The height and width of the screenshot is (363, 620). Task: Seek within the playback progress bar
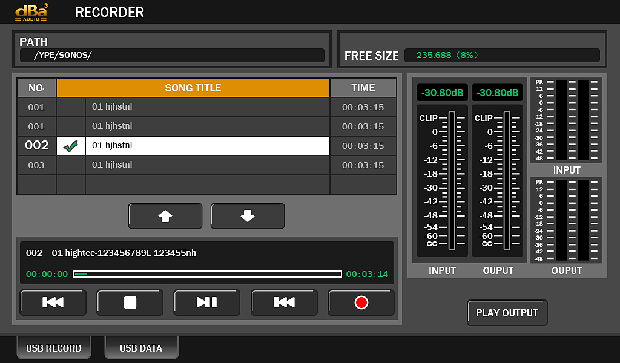[207, 274]
